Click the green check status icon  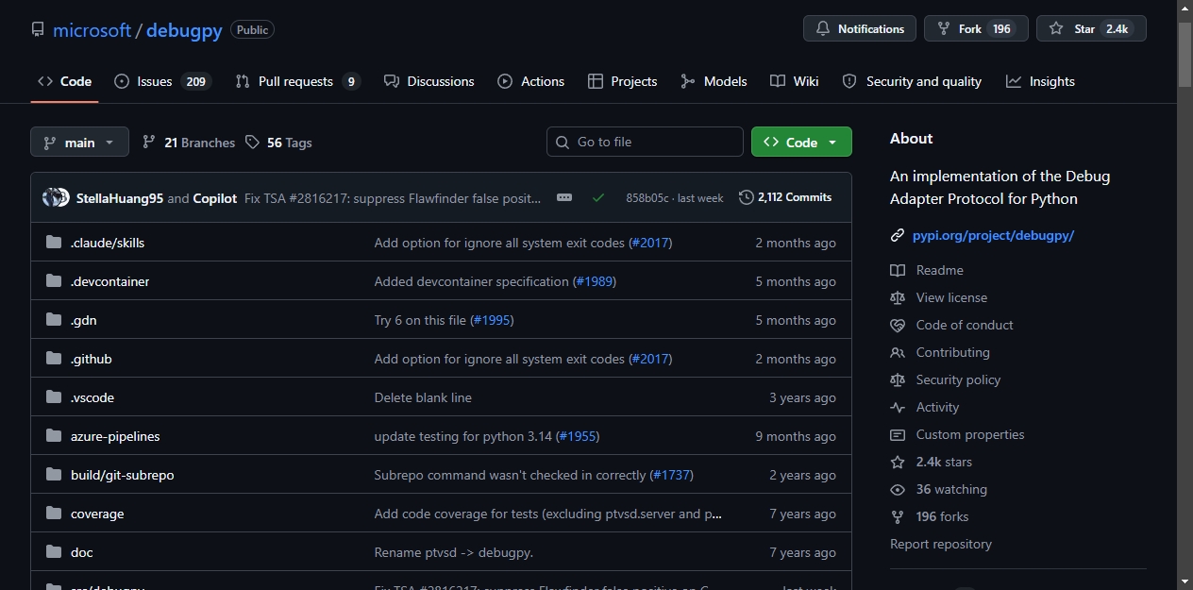click(598, 197)
